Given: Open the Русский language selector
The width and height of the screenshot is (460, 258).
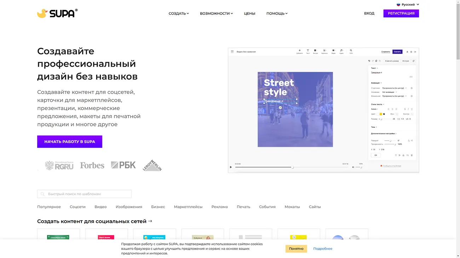Looking at the screenshot, I should pyautogui.click(x=408, y=5).
